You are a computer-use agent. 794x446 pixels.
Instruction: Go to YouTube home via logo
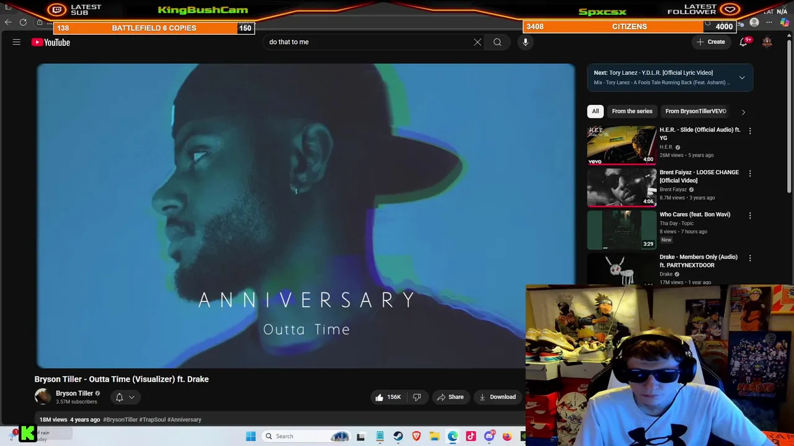click(x=51, y=42)
